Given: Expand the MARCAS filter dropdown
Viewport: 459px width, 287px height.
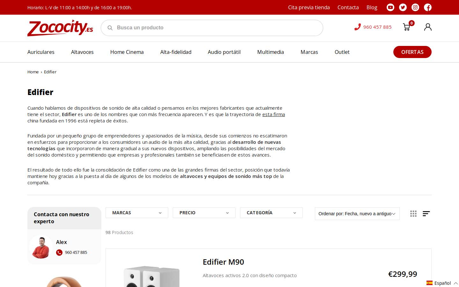Looking at the screenshot, I should [137, 213].
